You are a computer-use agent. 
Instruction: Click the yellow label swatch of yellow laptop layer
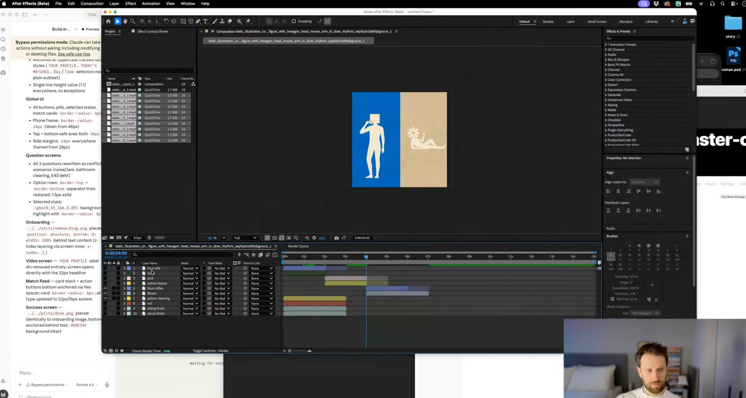(129, 283)
